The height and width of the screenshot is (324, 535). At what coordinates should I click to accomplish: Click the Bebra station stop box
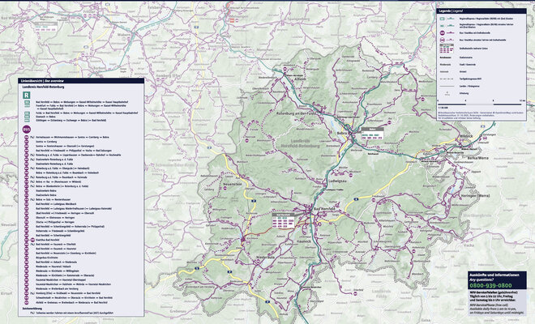371,133
